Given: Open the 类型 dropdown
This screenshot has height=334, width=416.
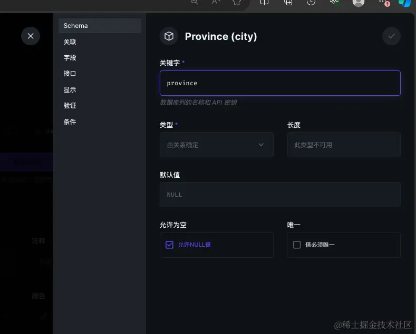Looking at the screenshot, I should coord(217,145).
